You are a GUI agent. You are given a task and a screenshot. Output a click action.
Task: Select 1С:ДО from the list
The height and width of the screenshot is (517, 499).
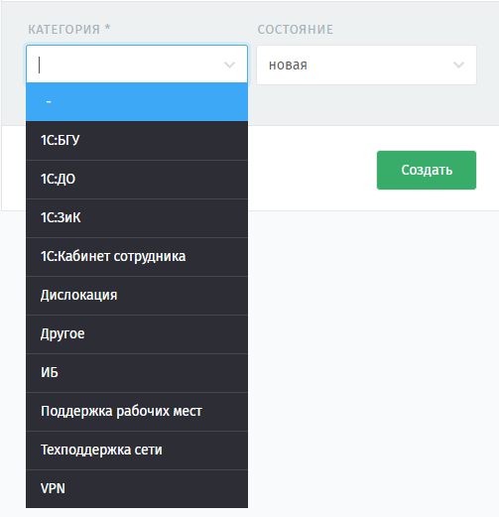coord(137,180)
